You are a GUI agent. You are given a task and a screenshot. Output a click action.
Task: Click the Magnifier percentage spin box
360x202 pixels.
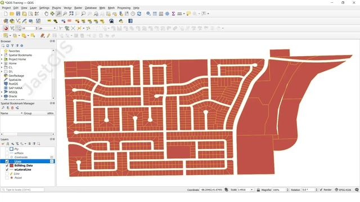click(x=280, y=190)
